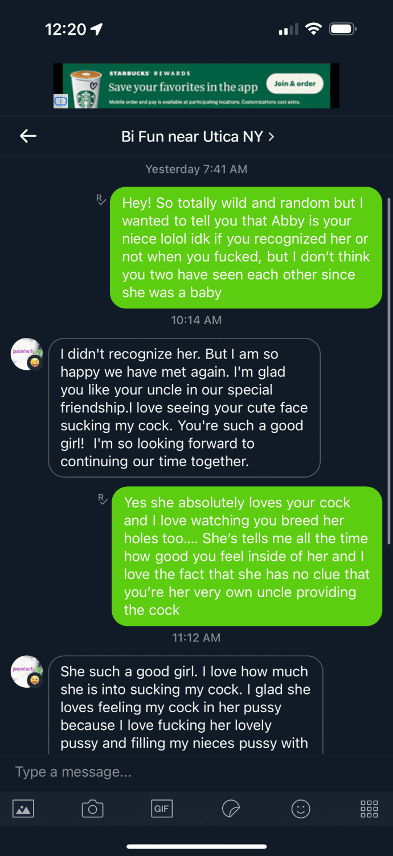The width and height of the screenshot is (393, 856).
Task: Open jasonharly's profile avatar
Action: (26, 354)
